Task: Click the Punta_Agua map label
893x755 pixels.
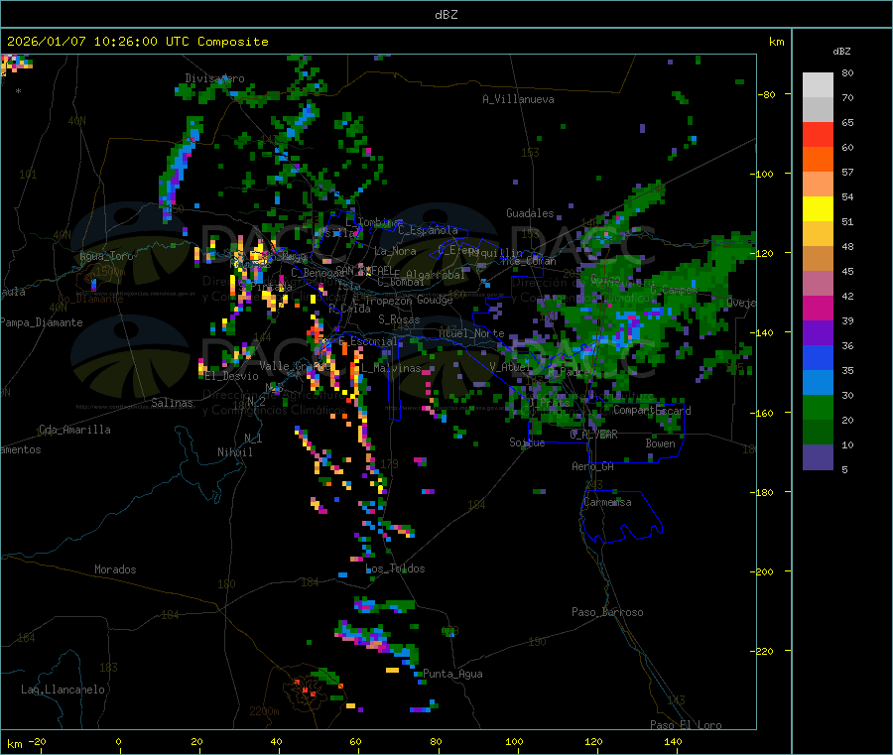Action: point(452,674)
